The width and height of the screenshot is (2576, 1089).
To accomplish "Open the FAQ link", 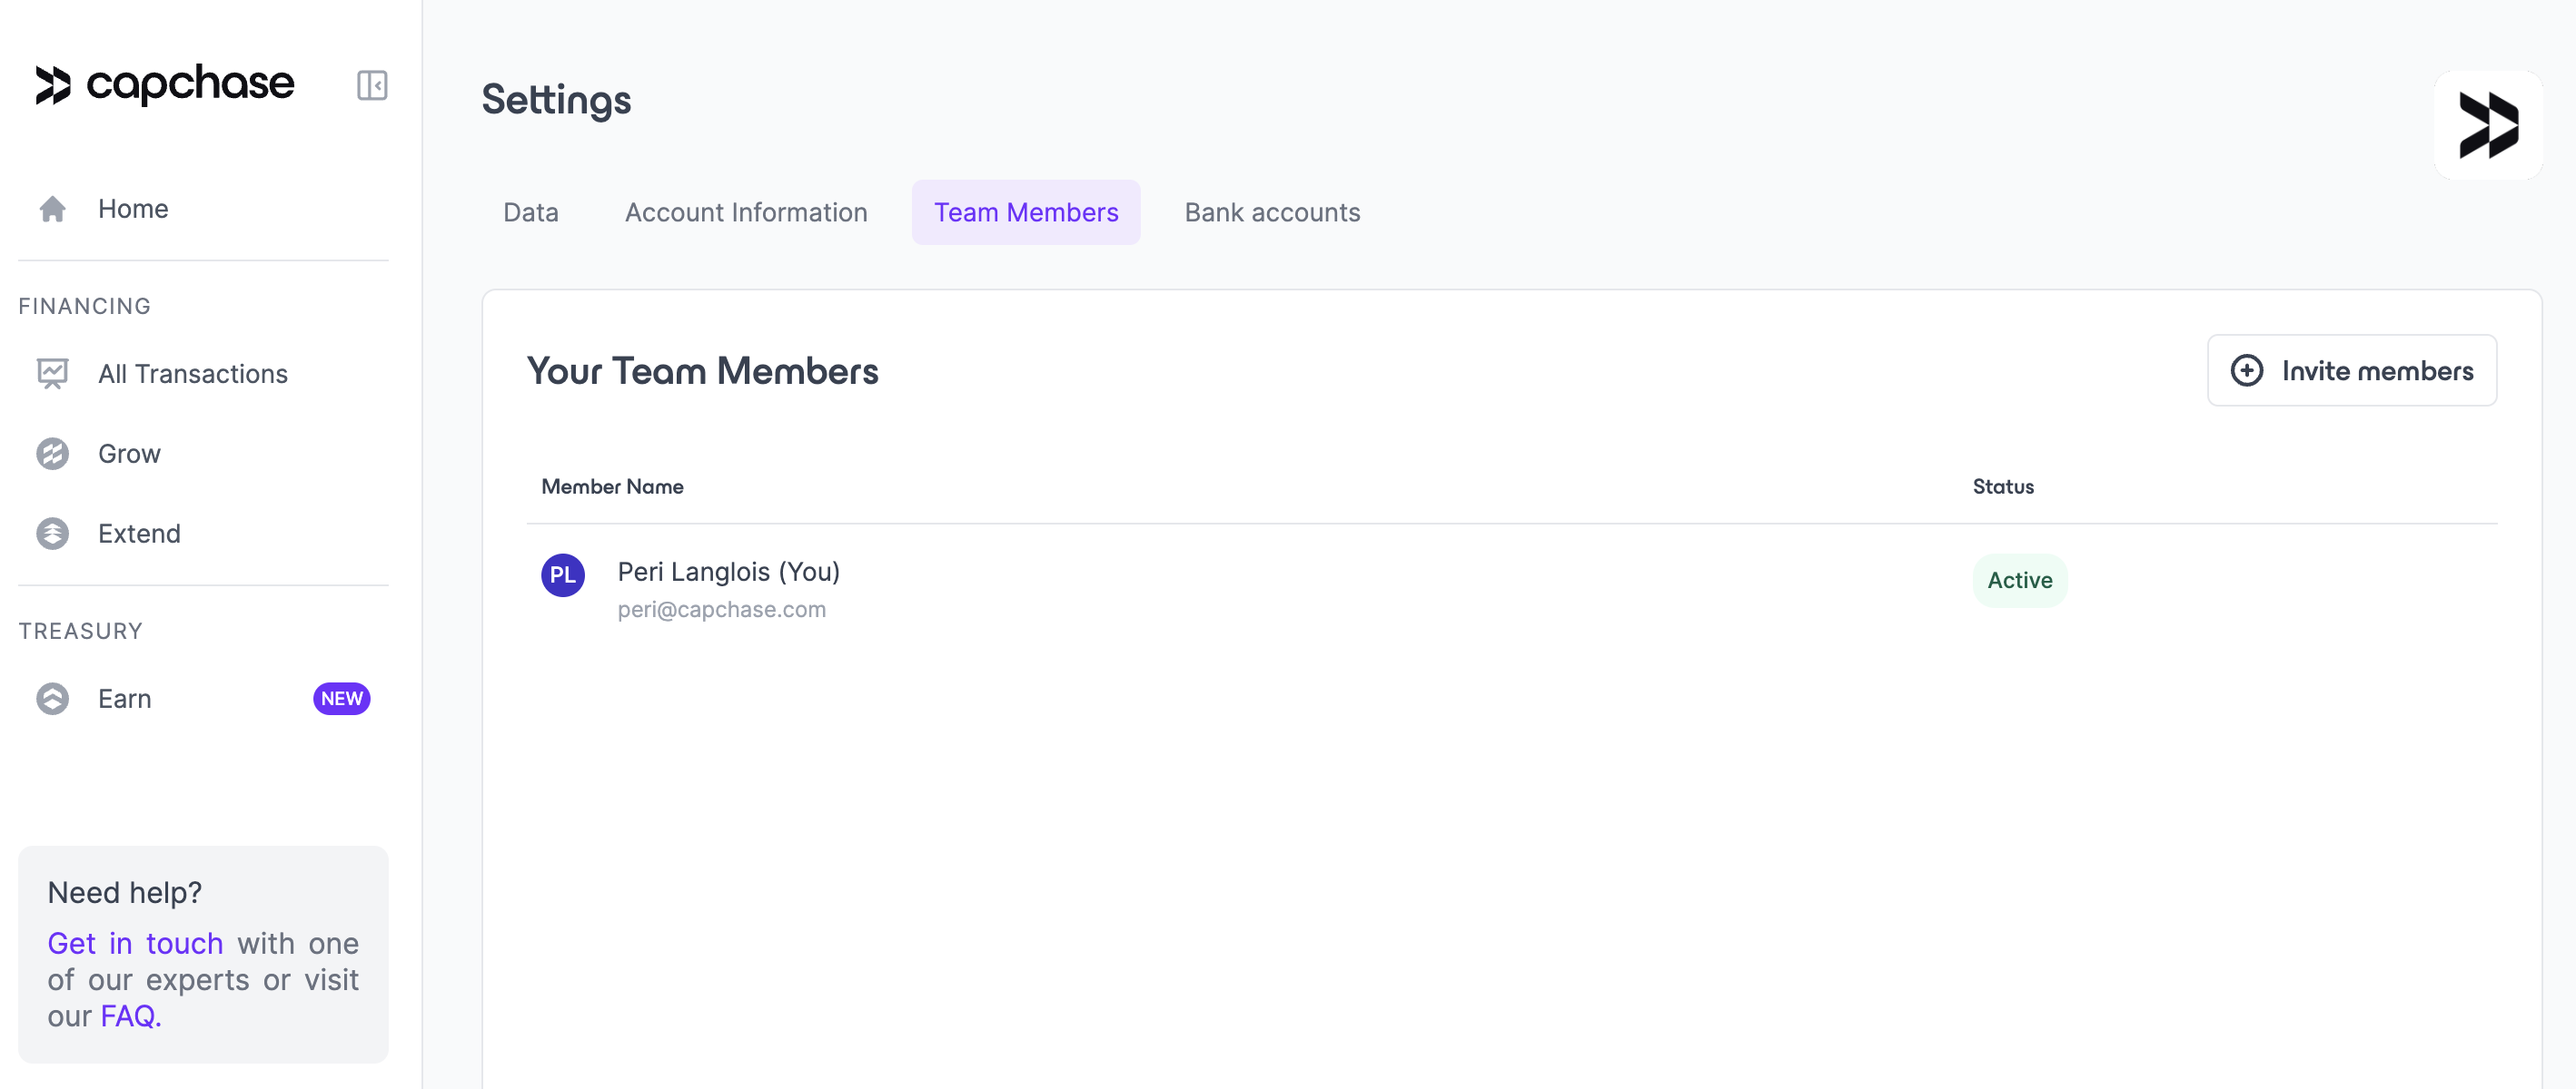I will coord(131,1016).
